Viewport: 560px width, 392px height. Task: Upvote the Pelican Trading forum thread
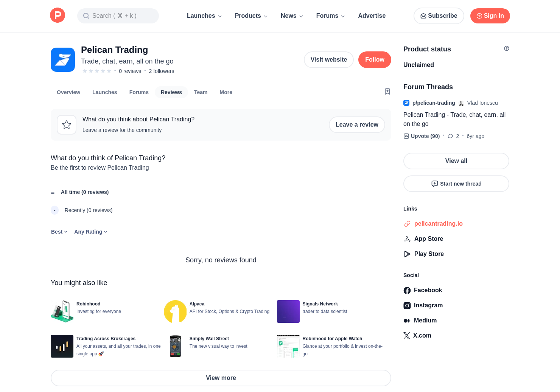pyautogui.click(x=422, y=136)
